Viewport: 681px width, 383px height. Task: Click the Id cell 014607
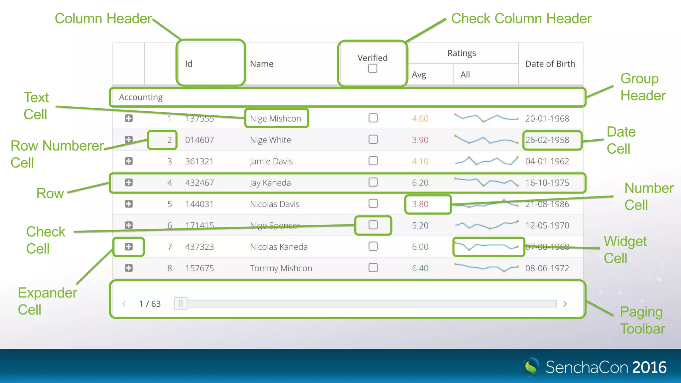coord(200,140)
